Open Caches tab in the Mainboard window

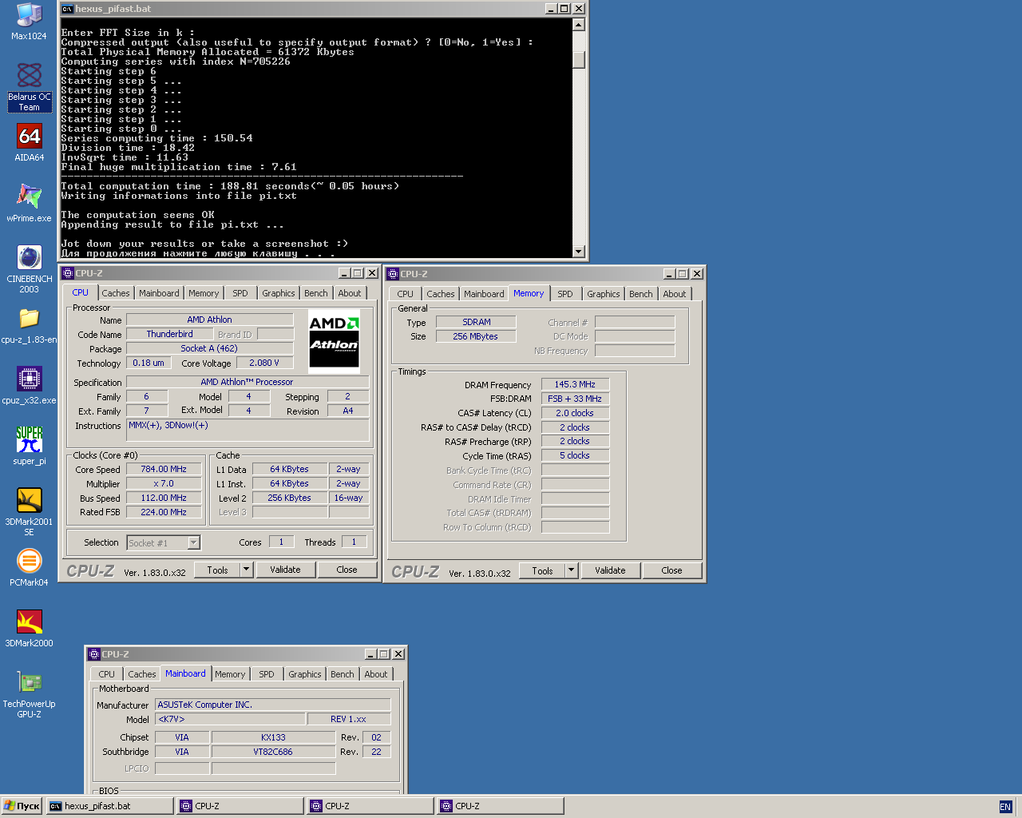[x=142, y=674]
